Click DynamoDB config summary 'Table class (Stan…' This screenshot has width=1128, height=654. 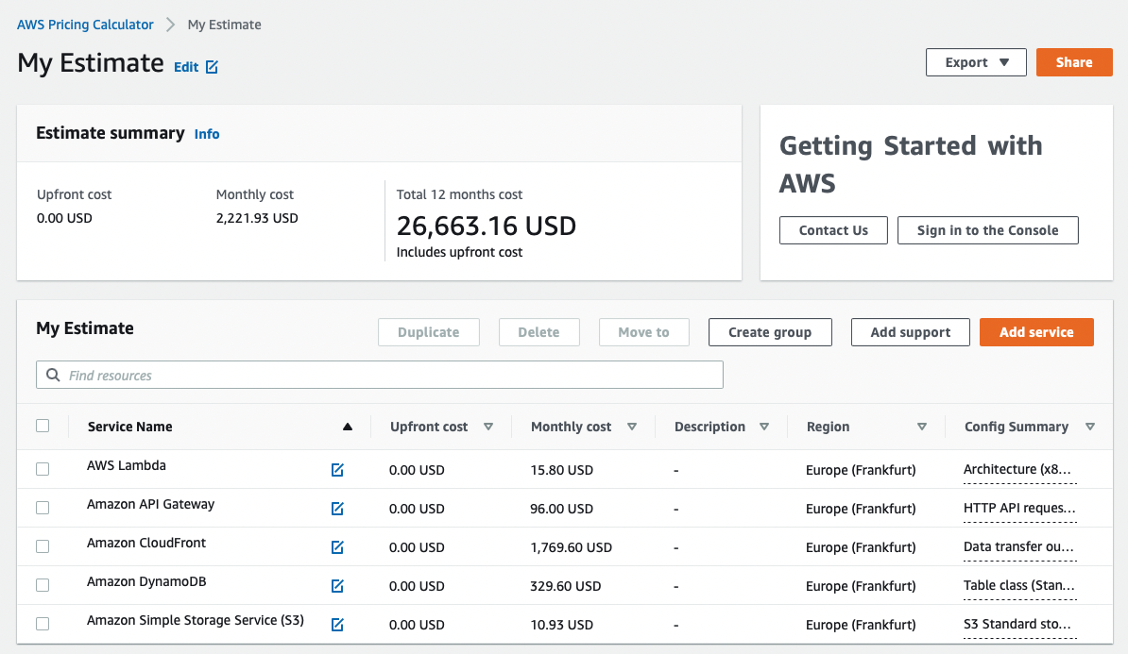[1019, 586]
